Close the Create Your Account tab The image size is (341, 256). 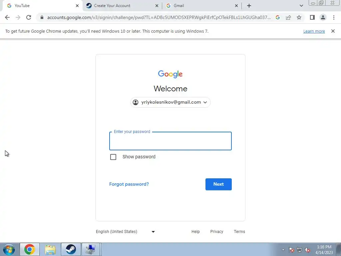pos(157,6)
